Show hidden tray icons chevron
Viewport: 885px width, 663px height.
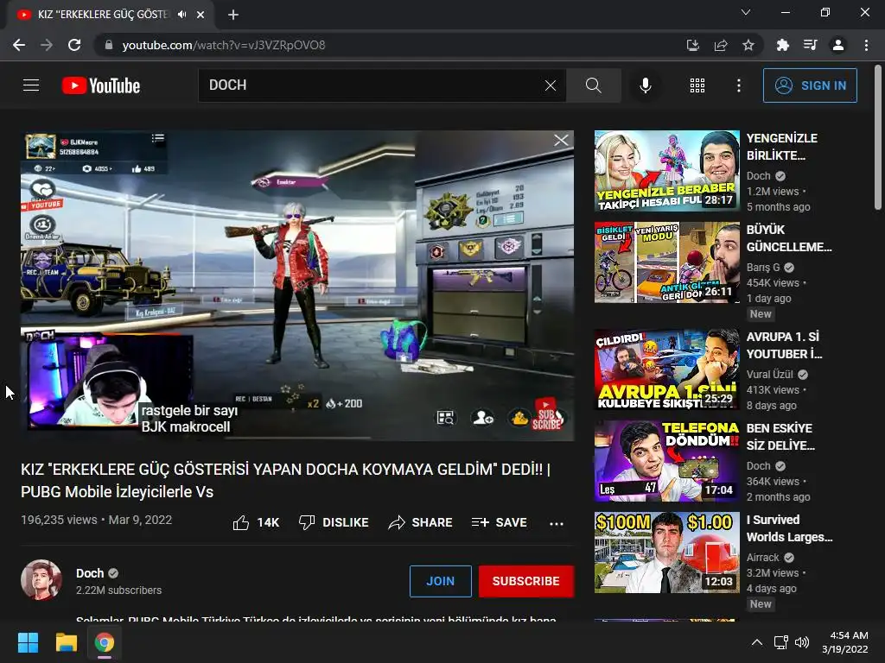click(x=757, y=642)
